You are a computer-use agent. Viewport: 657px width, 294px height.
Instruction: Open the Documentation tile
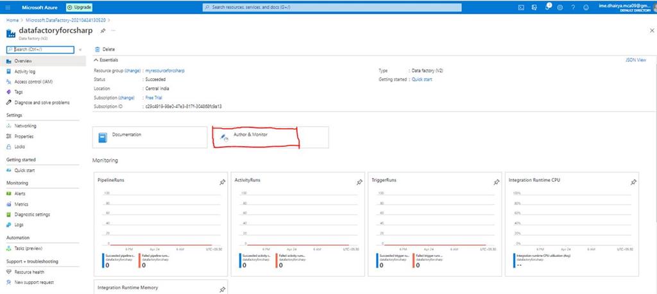tap(149, 137)
